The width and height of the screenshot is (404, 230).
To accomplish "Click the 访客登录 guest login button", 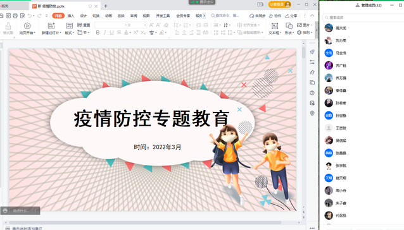I will pos(279,4).
